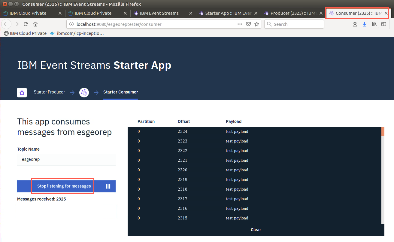This screenshot has width=394, height=242.
Task: Show site information icon in address bar
Action: tap(71, 24)
